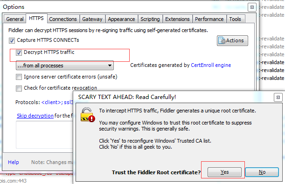Open the CertEnroll engine link

211,65
